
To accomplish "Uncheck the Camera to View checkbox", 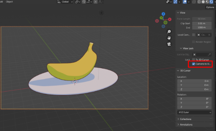I will click(194, 64).
